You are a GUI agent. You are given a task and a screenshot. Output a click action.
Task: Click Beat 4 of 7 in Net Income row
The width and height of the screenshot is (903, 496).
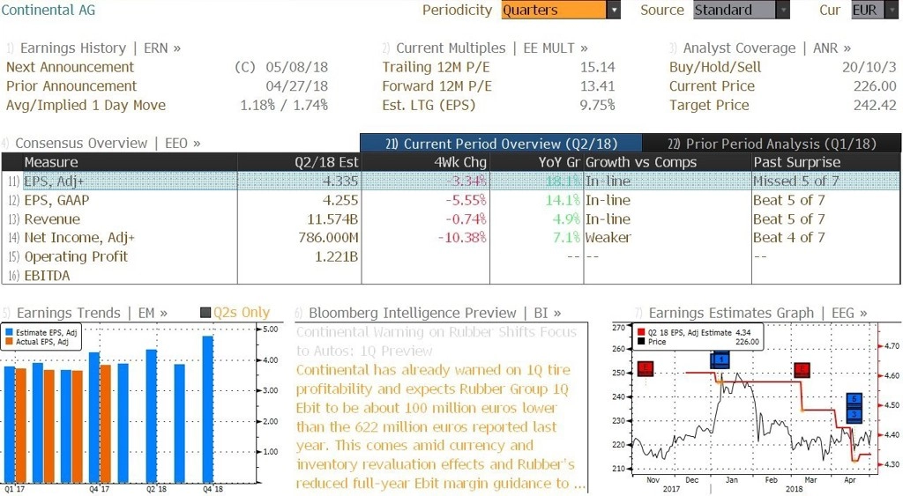[789, 238]
